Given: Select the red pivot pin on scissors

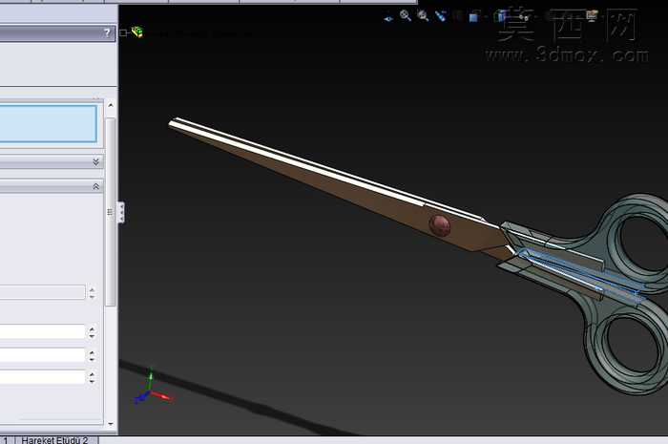Looking at the screenshot, I should [440, 225].
